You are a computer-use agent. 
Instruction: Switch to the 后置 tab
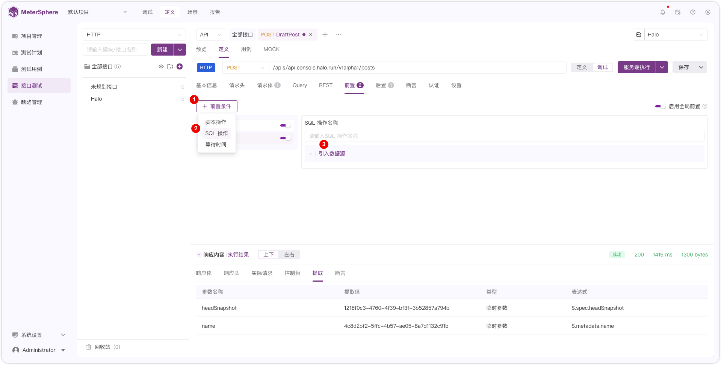coord(385,85)
